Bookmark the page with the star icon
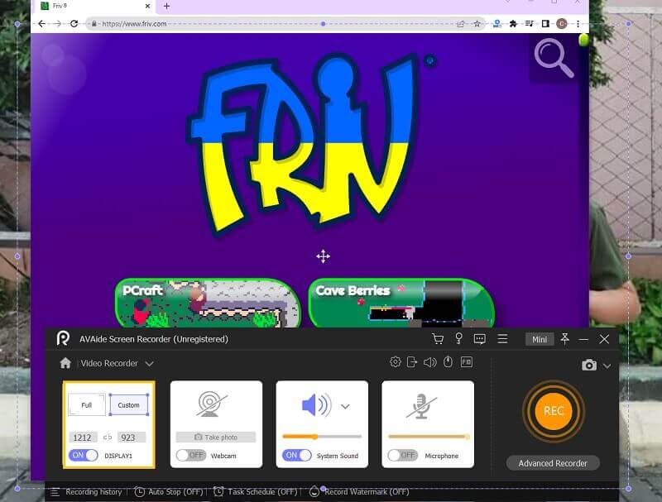The height and width of the screenshot is (502, 662). 477,24
